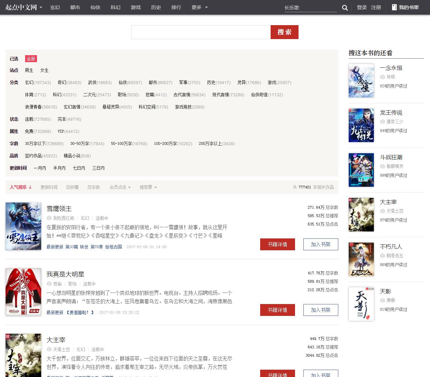Open 不朽凡人 title in sidebar

coord(391,247)
